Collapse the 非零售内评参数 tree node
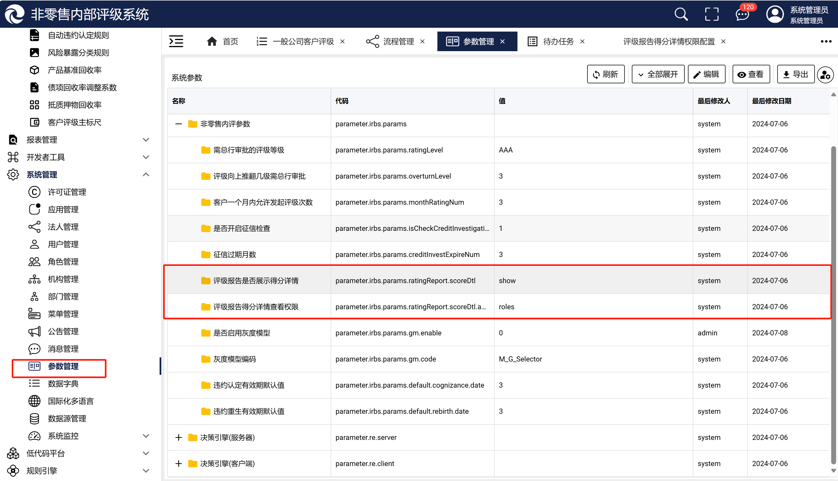The height and width of the screenshot is (481, 838). [x=179, y=124]
